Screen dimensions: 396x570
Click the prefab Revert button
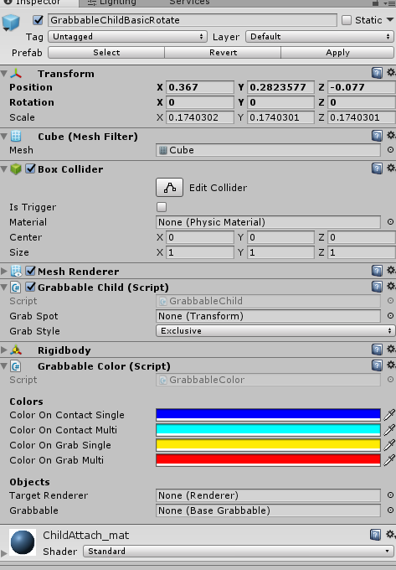[x=223, y=52]
